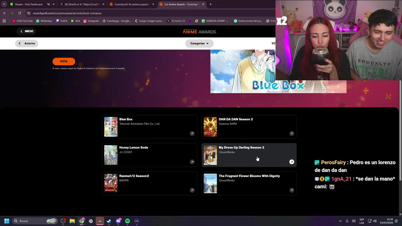
Task: Show hidden system tray icons
Action: pos(340,221)
